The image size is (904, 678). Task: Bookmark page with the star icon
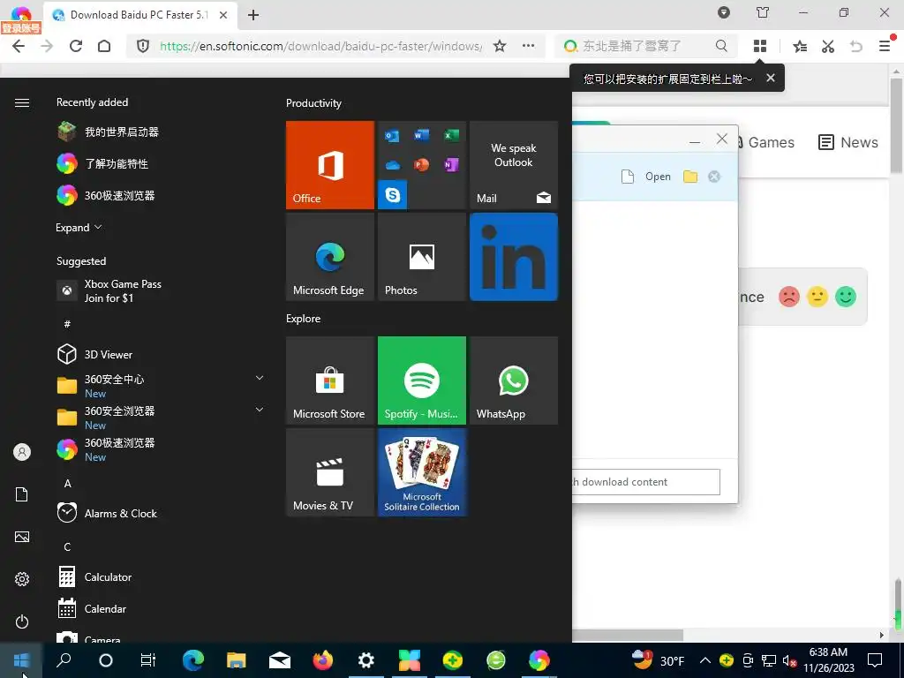point(500,46)
